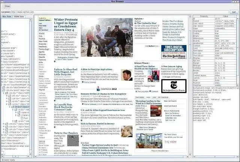The height and width of the screenshot is (162, 240).
Task: Click the Times Digital Subscriptions ad banner
Action: point(174,52)
